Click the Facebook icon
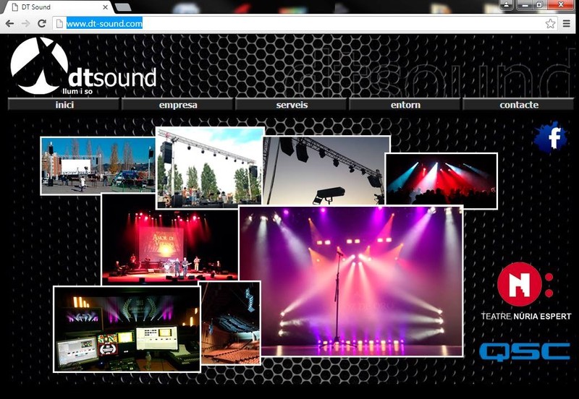 coord(552,137)
